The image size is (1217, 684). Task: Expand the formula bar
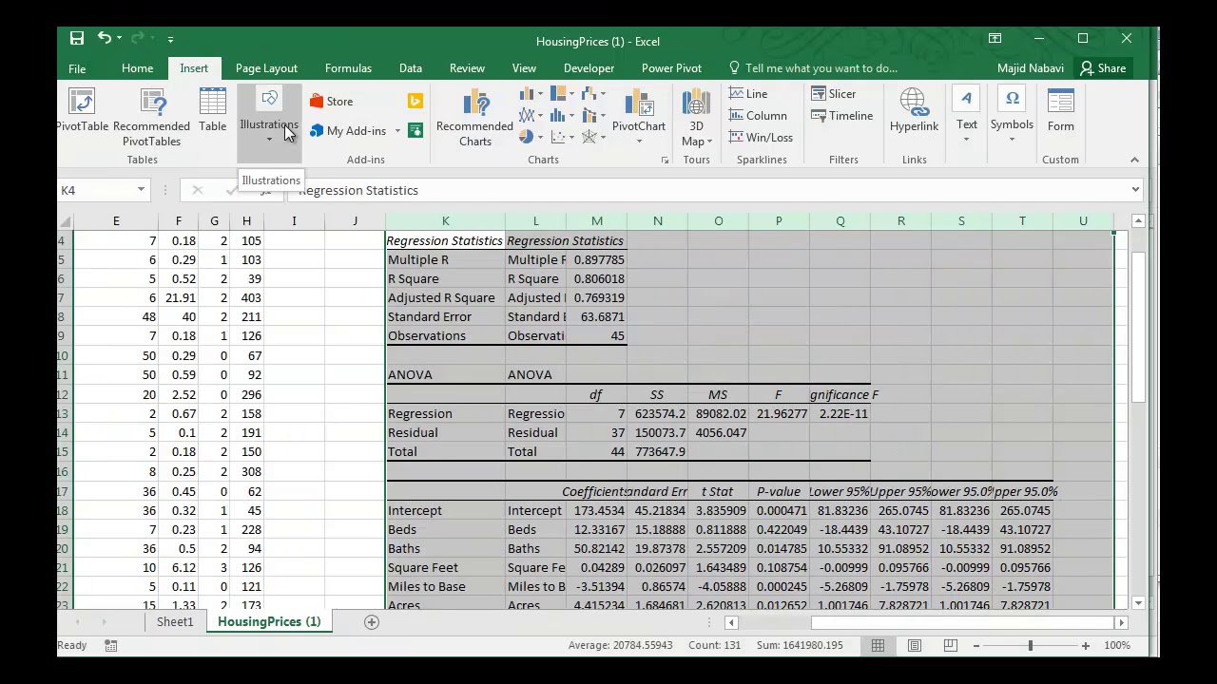1135,190
